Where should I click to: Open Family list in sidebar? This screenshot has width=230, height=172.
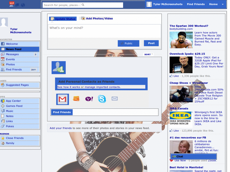point(20,143)
